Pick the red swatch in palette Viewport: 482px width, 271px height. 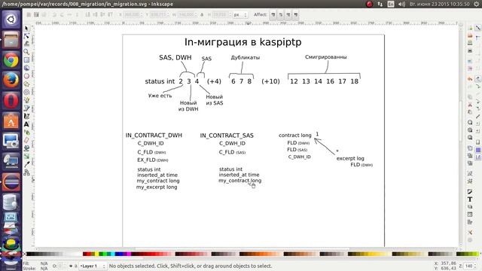click(89, 254)
